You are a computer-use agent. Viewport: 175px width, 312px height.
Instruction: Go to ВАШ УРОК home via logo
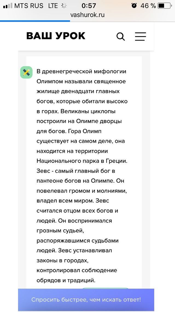[x=56, y=36]
